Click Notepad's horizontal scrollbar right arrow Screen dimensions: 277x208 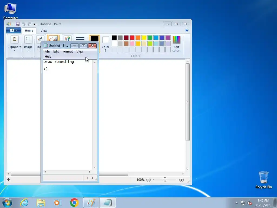point(90,172)
